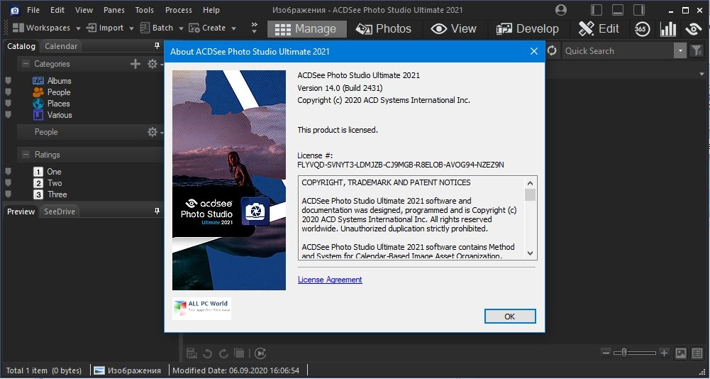The image size is (710, 379).
Task: Click the Quick Search input field
Action: tap(616, 50)
